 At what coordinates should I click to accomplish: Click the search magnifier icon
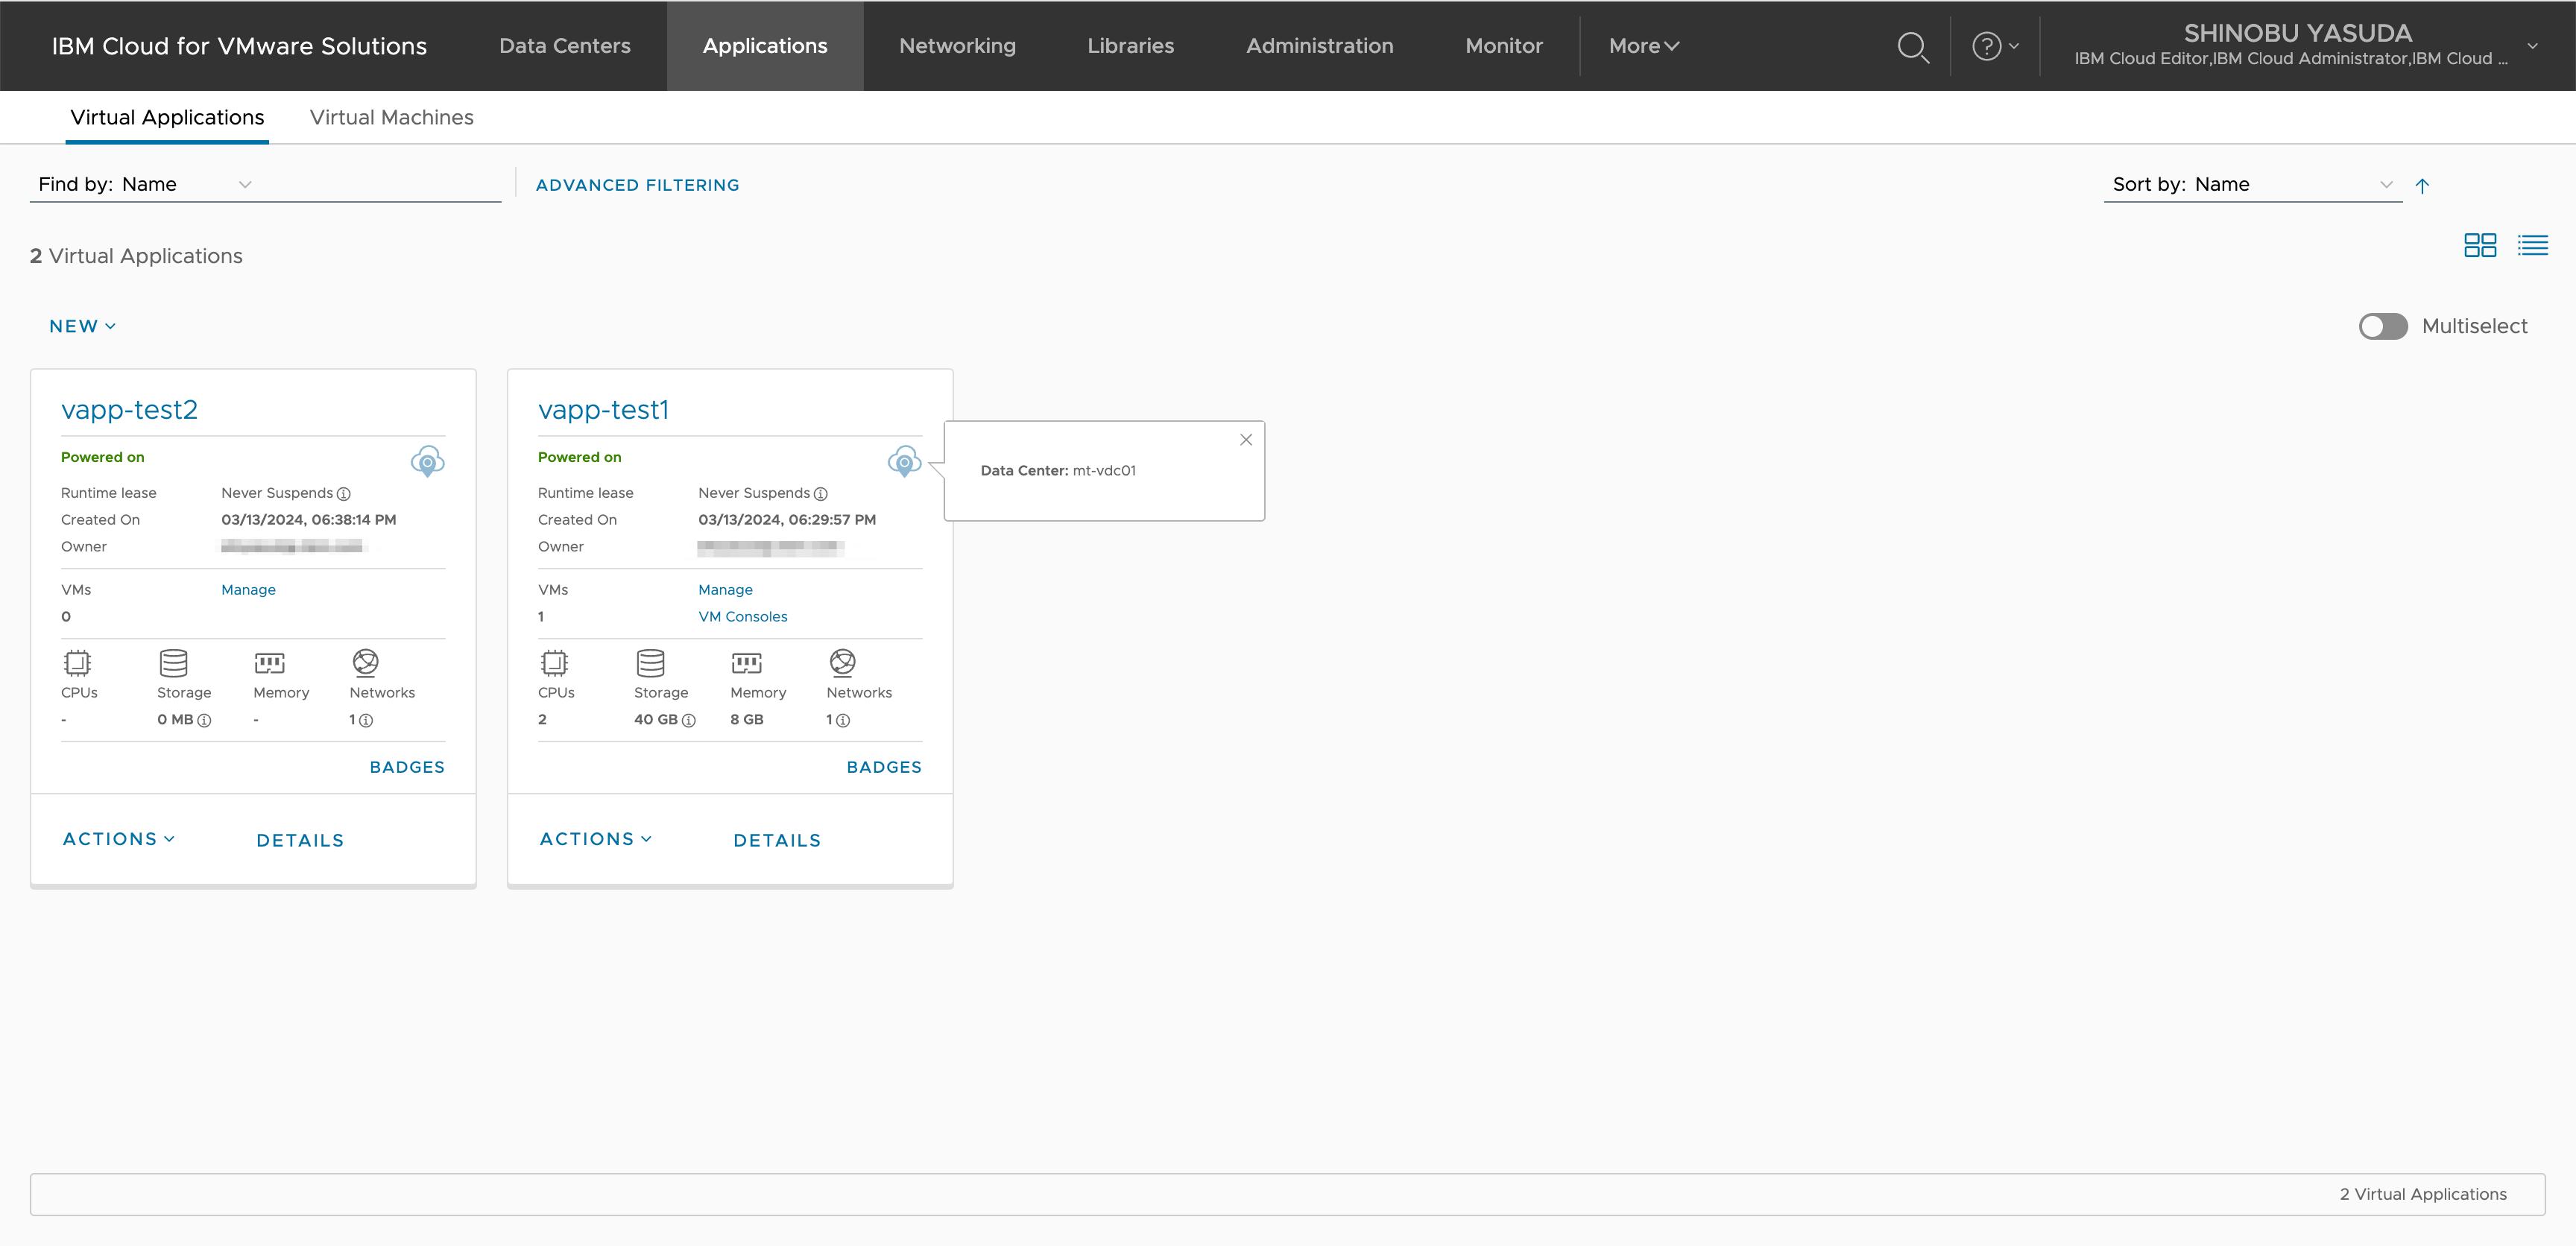click(1912, 47)
